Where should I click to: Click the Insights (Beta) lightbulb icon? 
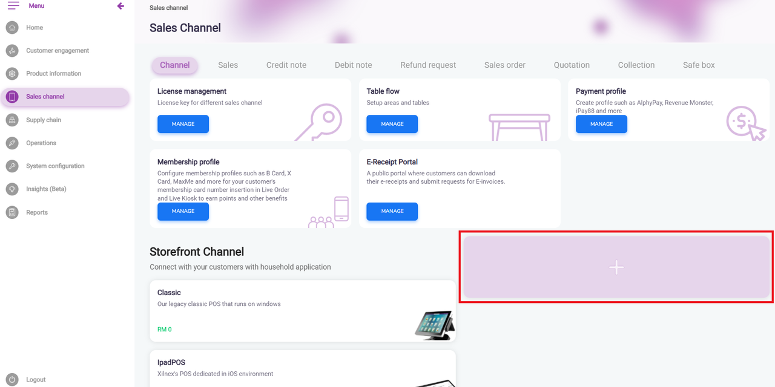coord(12,189)
